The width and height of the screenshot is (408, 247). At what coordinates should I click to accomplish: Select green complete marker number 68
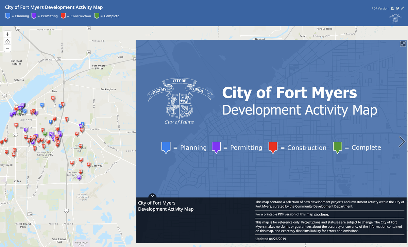point(20,112)
